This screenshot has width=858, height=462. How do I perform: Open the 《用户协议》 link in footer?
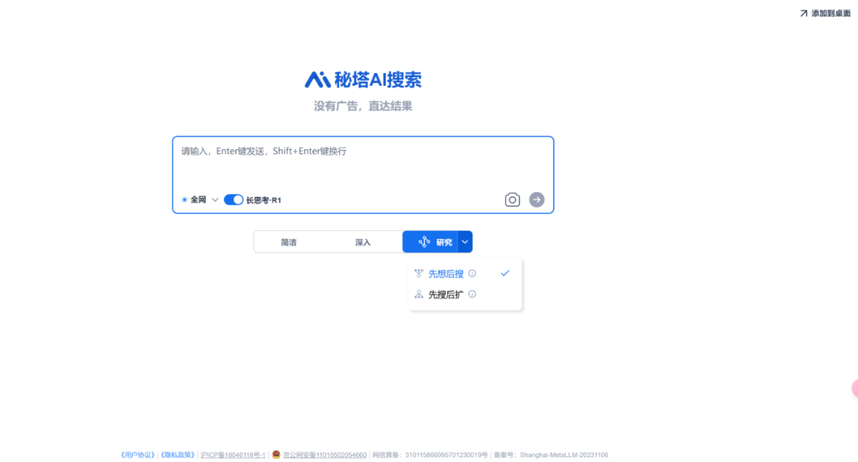[137, 455]
